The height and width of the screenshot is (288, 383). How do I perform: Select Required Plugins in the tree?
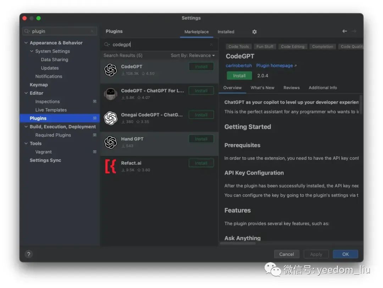click(x=53, y=135)
